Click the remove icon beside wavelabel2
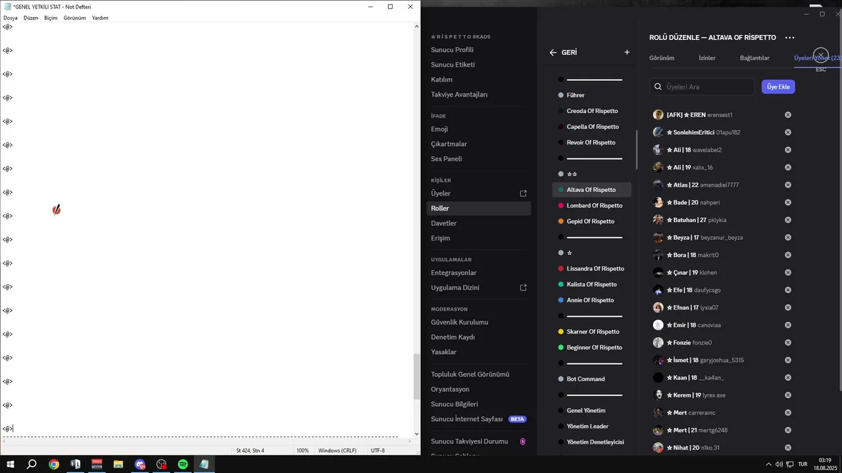The height and width of the screenshot is (473, 842). click(x=788, y=150)
